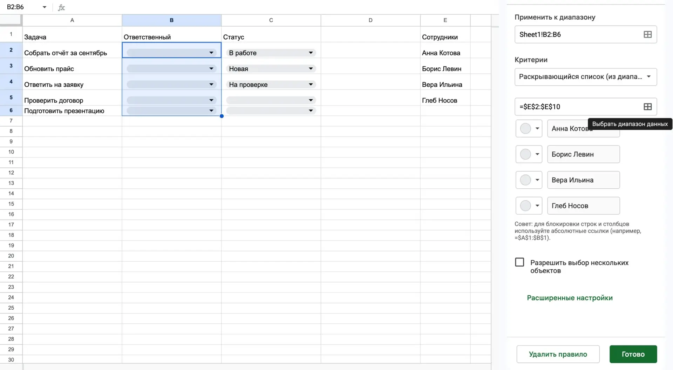Click the data range grid icon beside =$E$2:$E$10

[647, 107]
